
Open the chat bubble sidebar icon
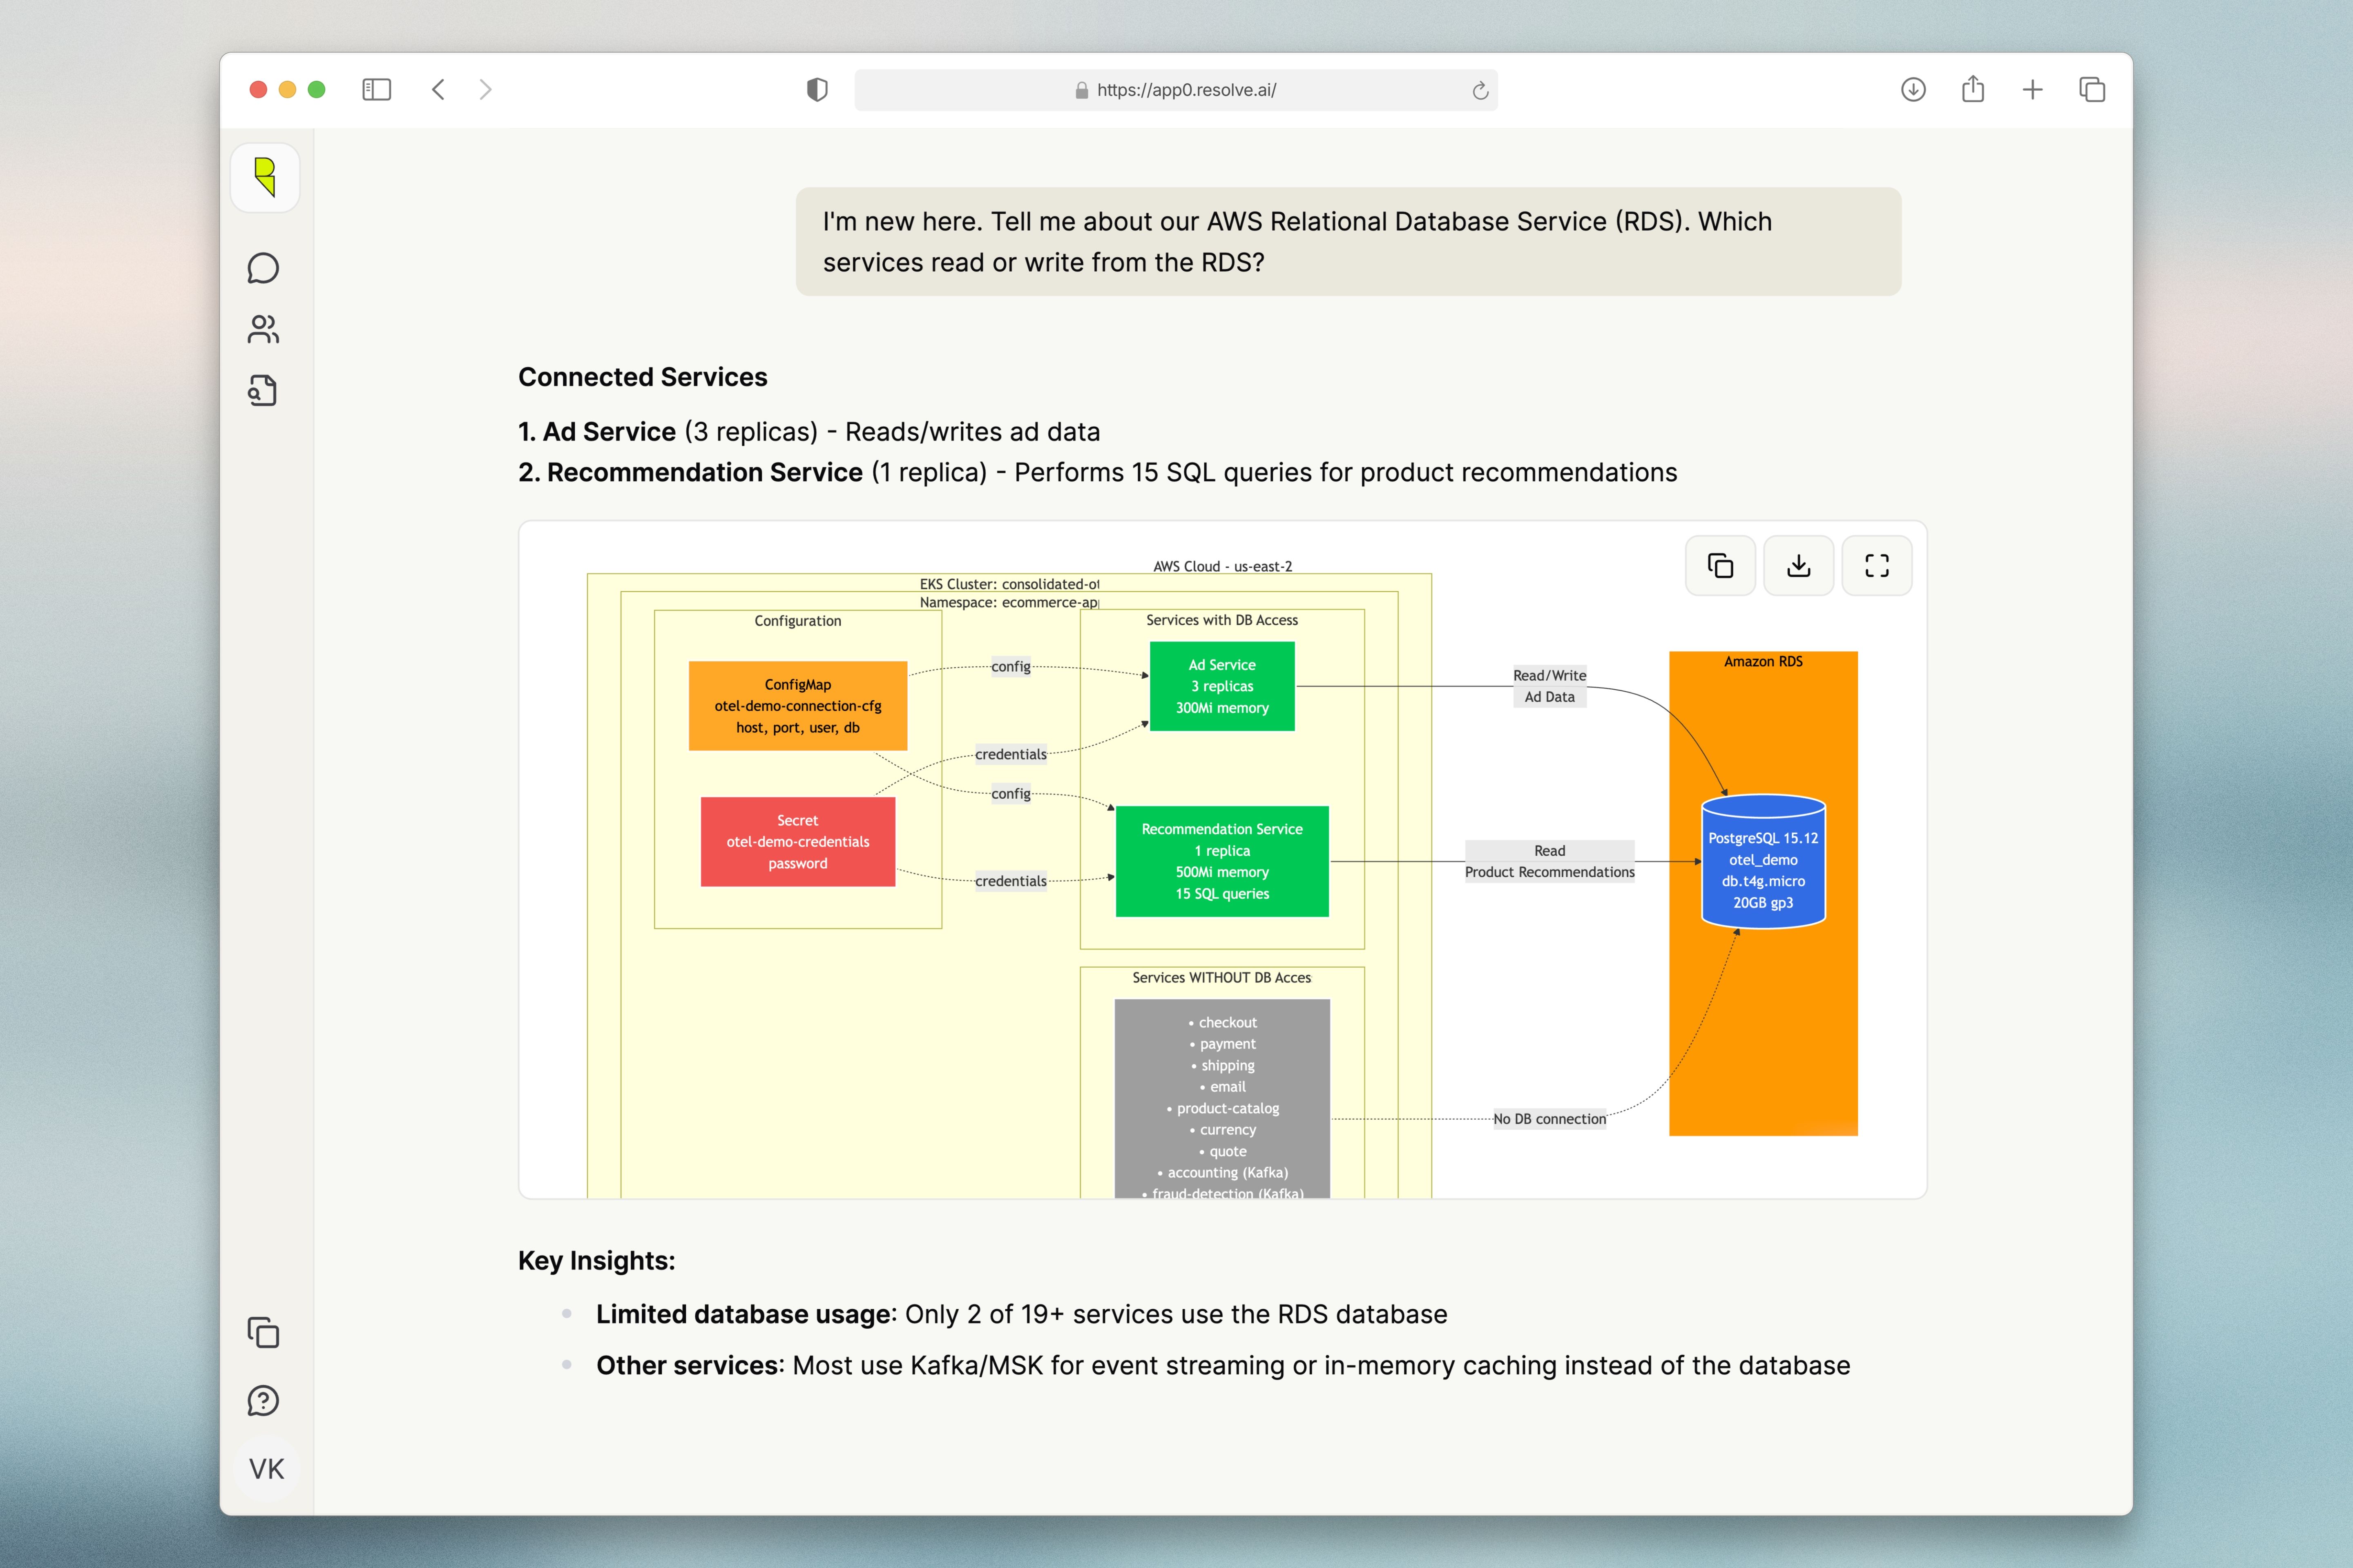pos(263,268)
